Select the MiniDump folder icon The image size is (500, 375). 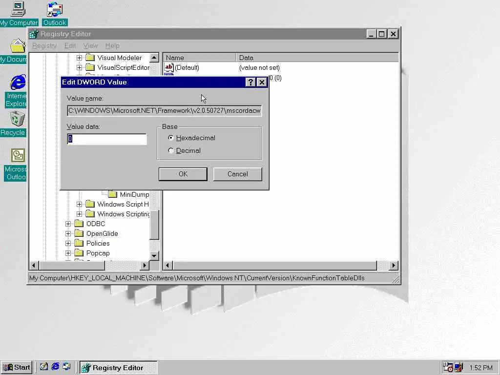point(113,194)
